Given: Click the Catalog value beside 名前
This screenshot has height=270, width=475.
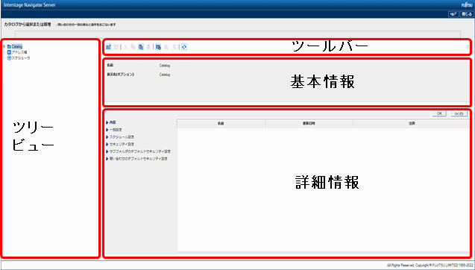Looking at the screenshot, I should [x=165, y=66].
